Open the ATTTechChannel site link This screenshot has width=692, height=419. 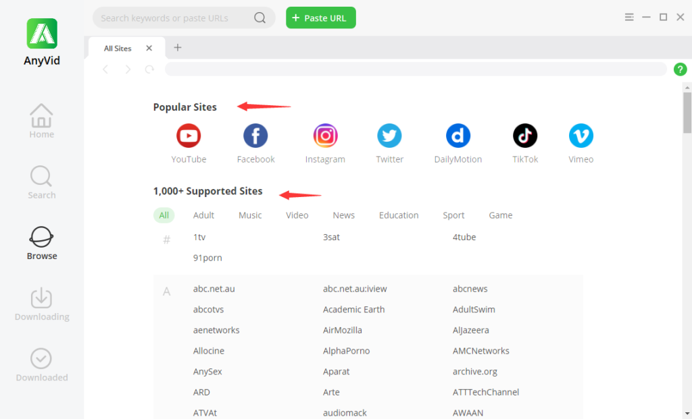pos(486,392)
